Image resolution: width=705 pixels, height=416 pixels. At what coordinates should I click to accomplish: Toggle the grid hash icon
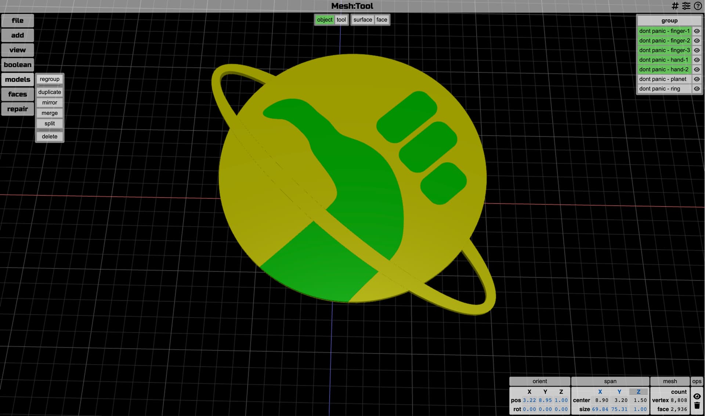coord(675,6)
